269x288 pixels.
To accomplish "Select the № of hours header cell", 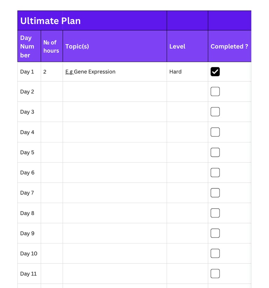I will tap(51, 46).
